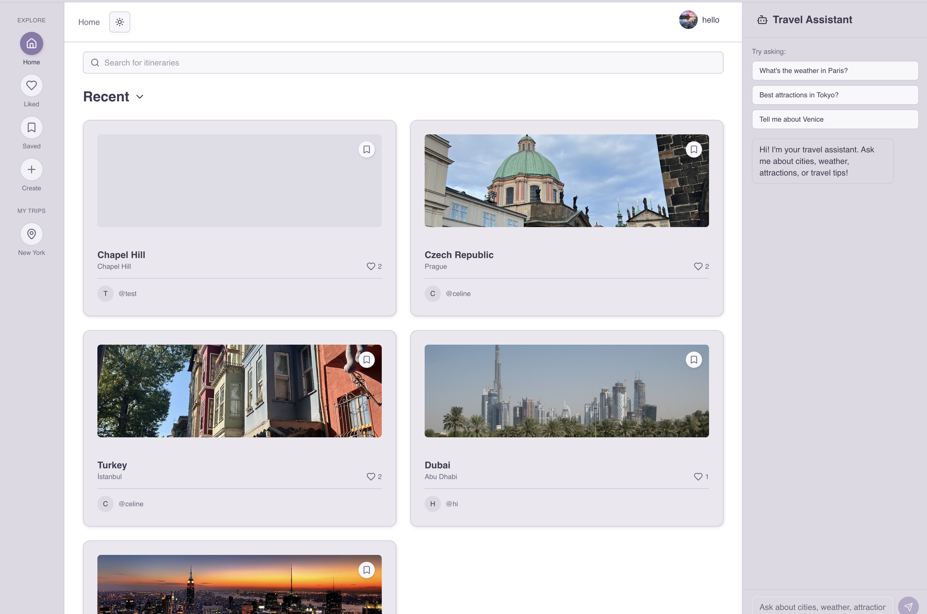Open the Turkey Istanbul houses photo

239,391
